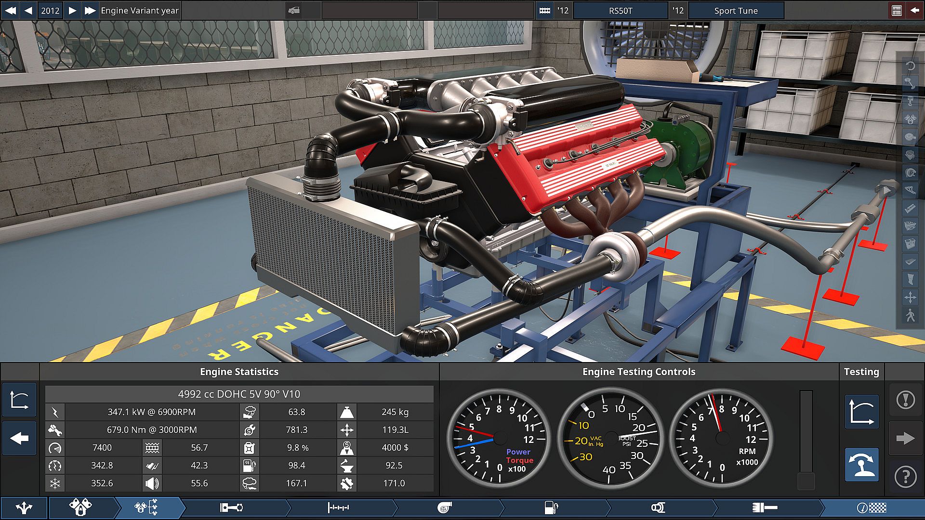Open the turbocharger tab in bottom bar
The width and height of the screenshot is (925, 520).
coord(444,507)
